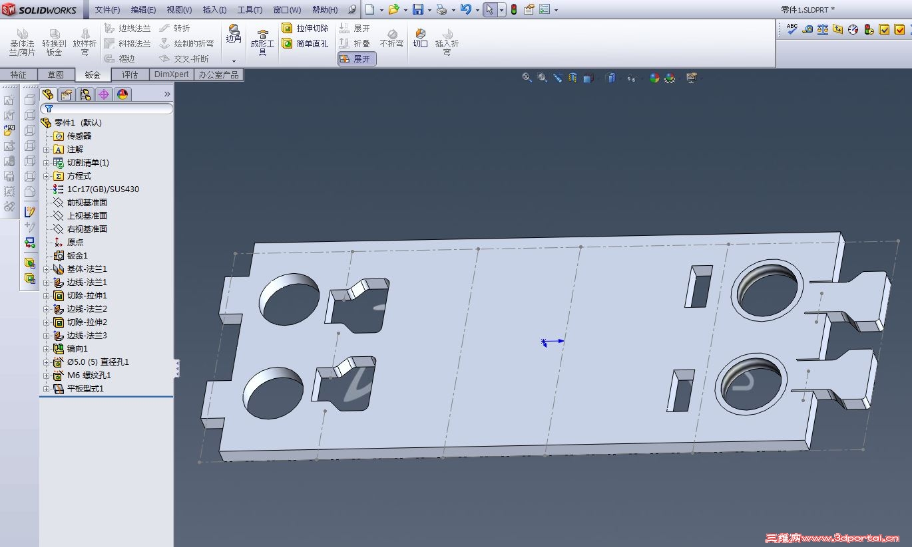This screenshot has height=547, width=912.
Task: Click the Rebuild traffic light icon
Action: click(x=513, y=9)
